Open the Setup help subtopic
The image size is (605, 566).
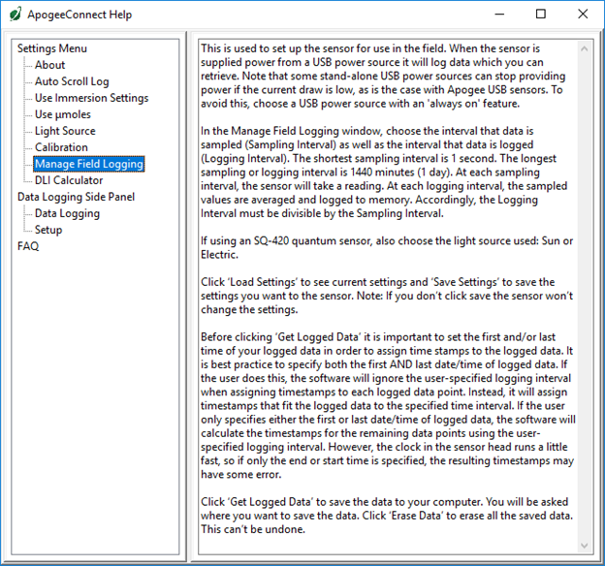(x=48, y=230)
